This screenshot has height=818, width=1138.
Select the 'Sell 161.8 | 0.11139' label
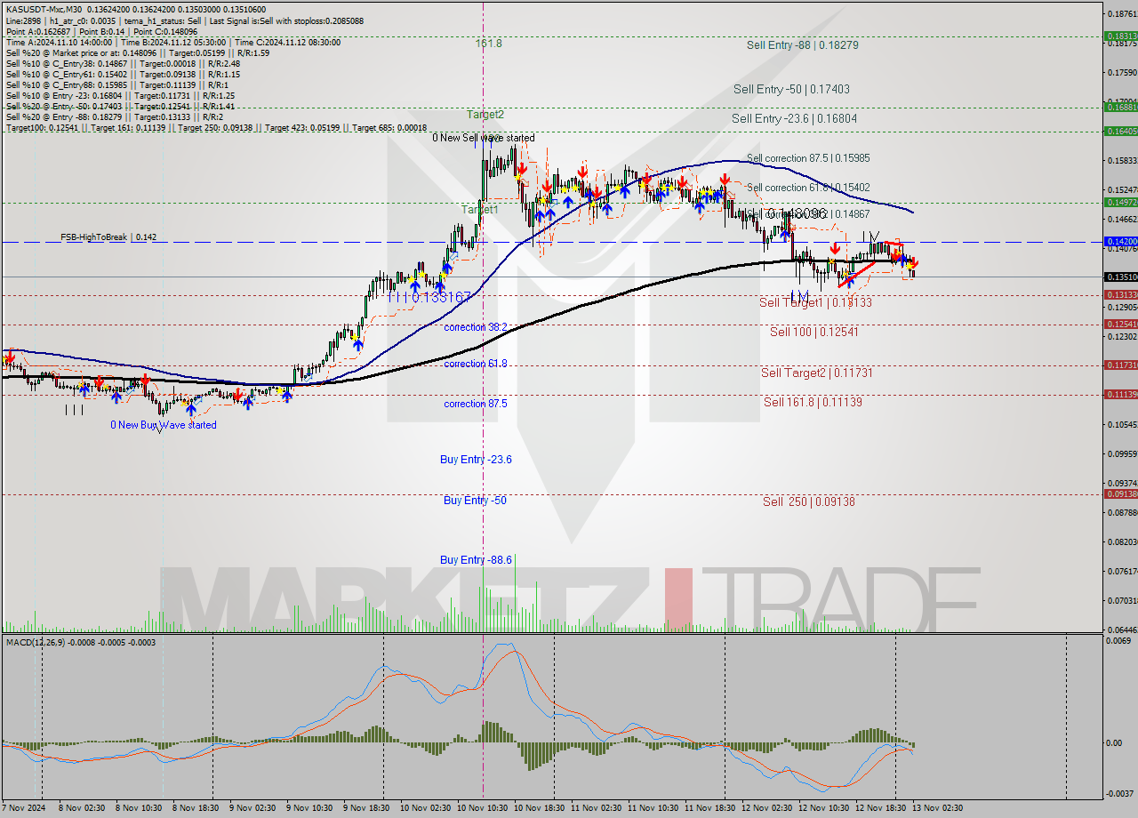pyautogui.click(x=813, y=402)
